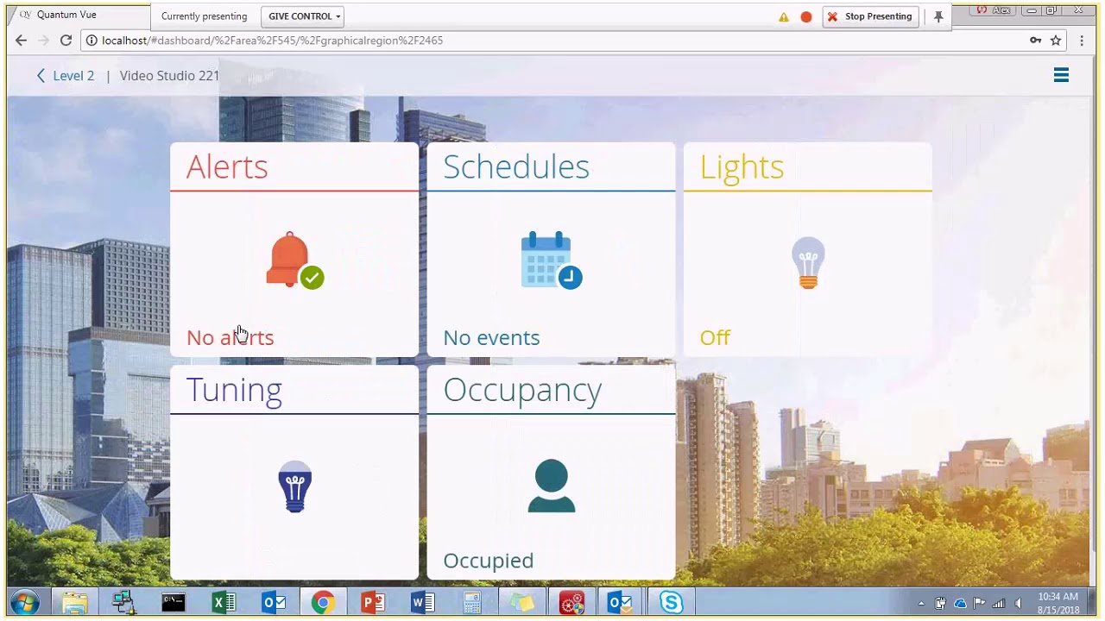Go back with the Level 2 chevron
Viewport: 1105px width, 621px height.
pos(41,76)
